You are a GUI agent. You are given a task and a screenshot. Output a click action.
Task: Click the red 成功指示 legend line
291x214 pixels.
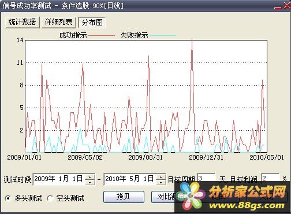pyautogui.click(x=102, y=35)
